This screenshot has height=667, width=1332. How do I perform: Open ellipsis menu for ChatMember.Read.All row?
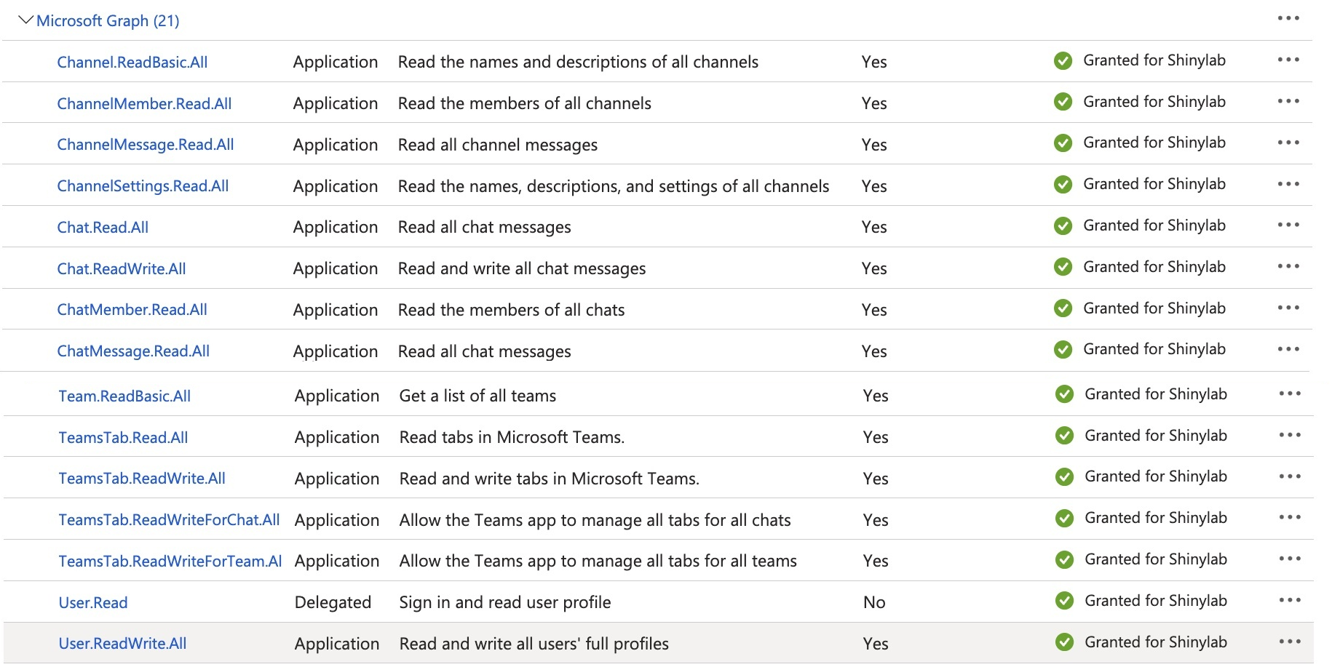(x=1288, y=308)
